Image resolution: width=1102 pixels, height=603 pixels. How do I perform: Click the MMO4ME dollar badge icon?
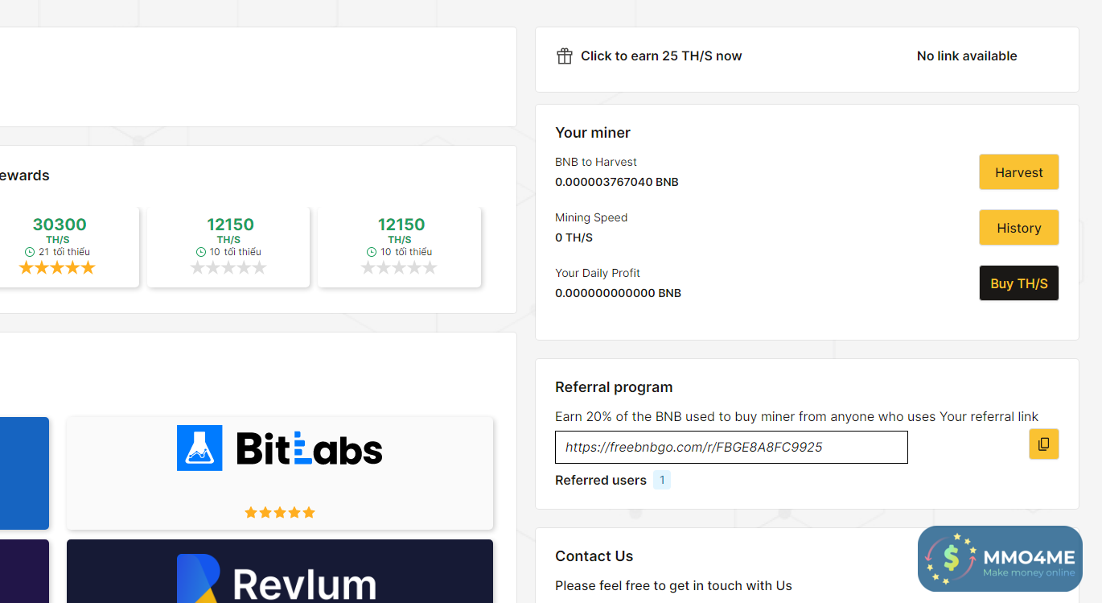coord(951,558)
